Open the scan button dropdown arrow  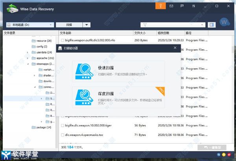point(87,25)
